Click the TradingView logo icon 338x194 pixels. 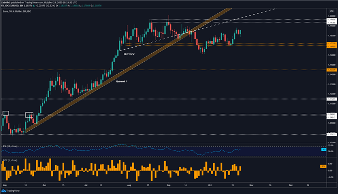[3, 191]
